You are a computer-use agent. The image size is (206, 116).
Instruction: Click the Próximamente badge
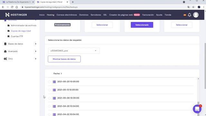pyautogui.click(x=62, y=25)
